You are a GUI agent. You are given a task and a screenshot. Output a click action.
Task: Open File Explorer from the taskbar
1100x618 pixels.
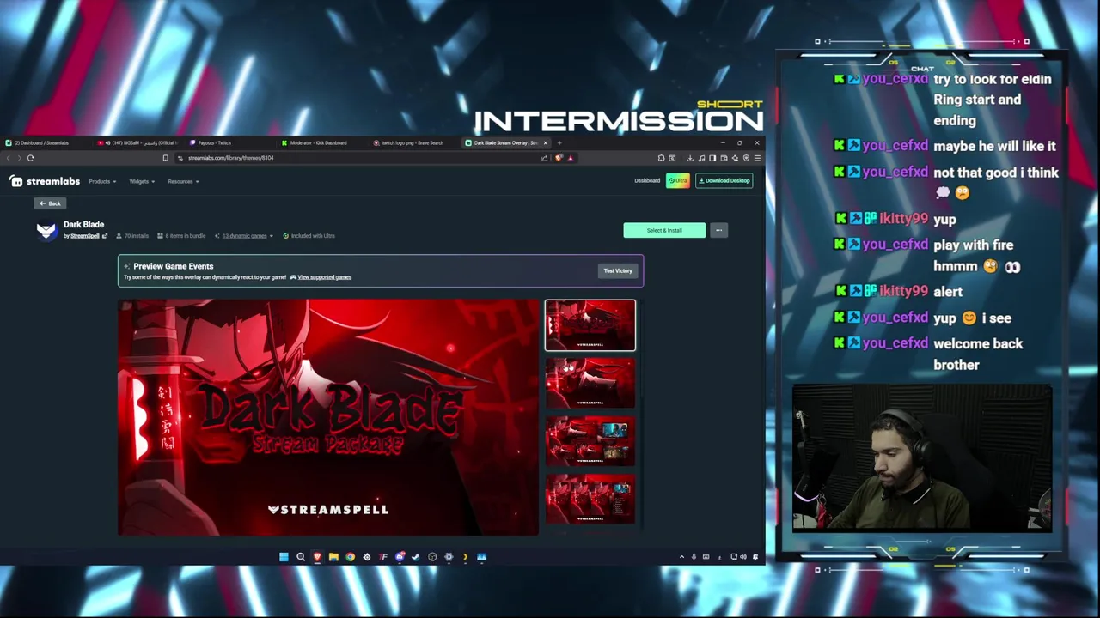pos(333,557)
